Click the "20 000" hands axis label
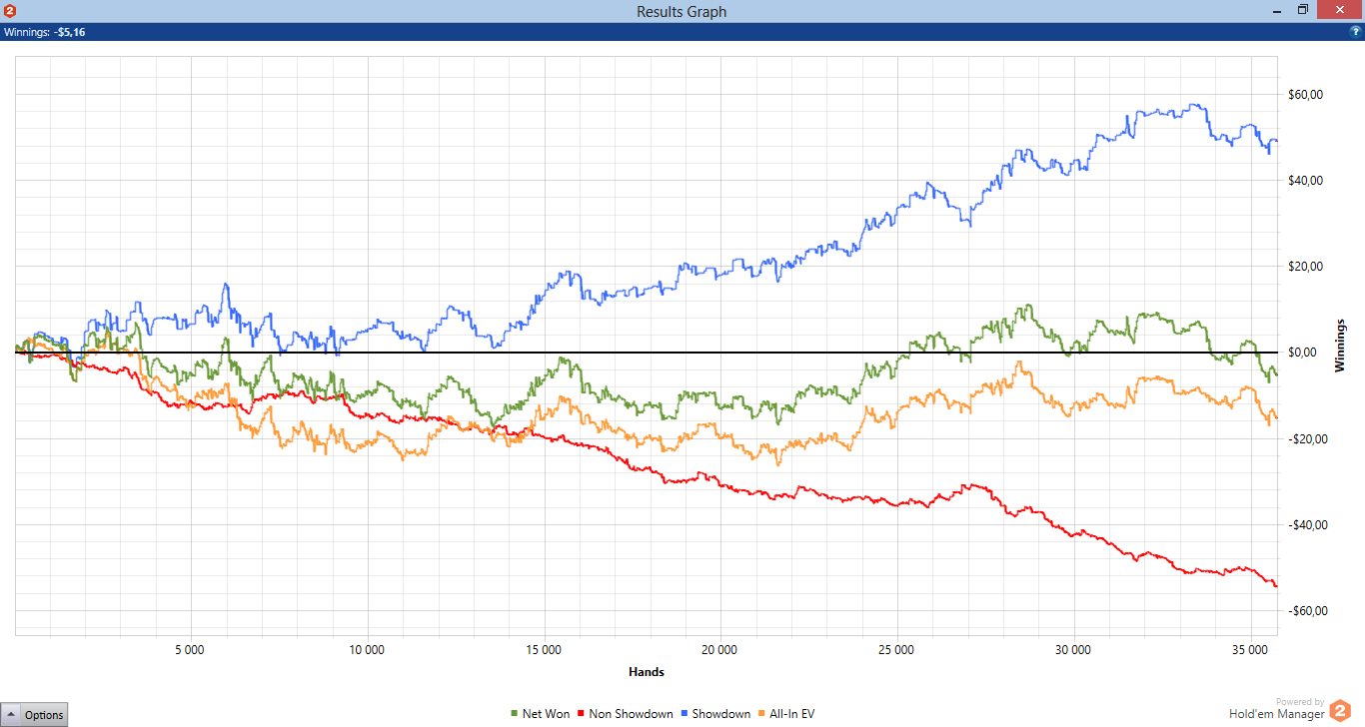 720,649
